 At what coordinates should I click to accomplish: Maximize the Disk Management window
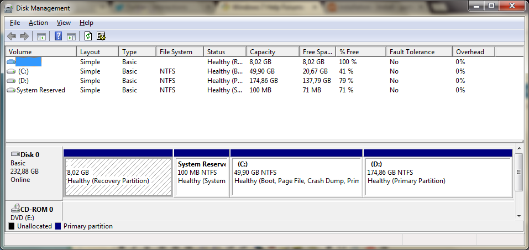click(491, 6)
